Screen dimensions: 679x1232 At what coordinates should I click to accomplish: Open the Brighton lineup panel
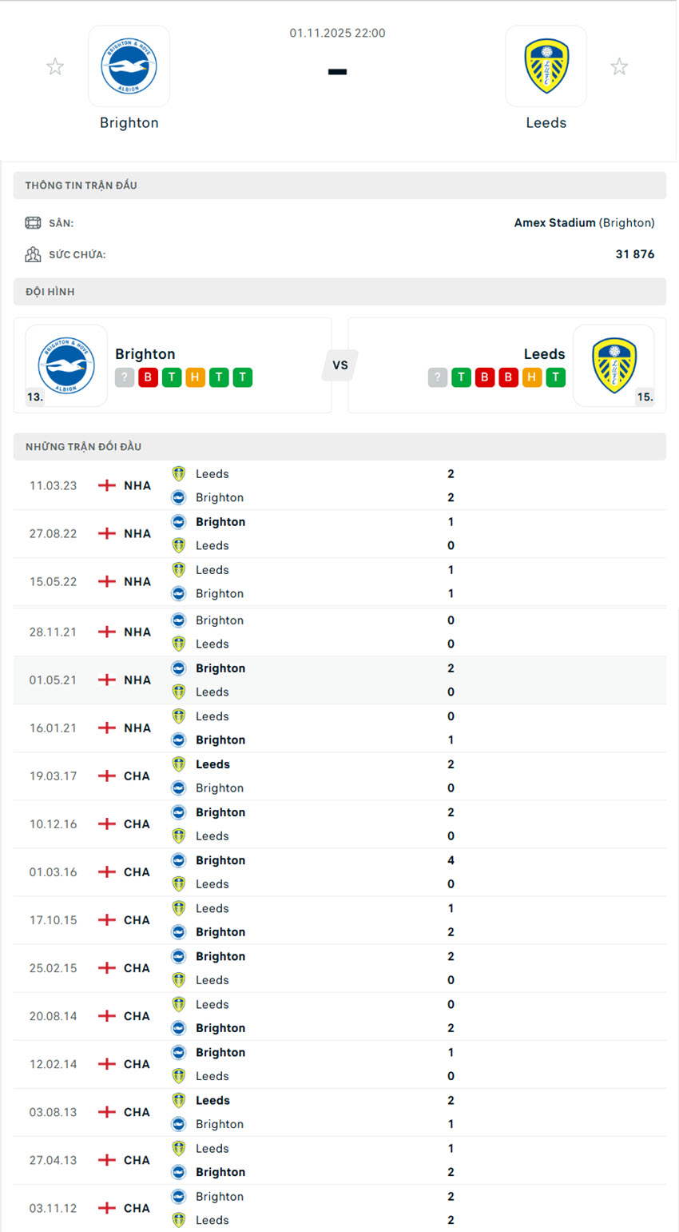coord(173,365)
